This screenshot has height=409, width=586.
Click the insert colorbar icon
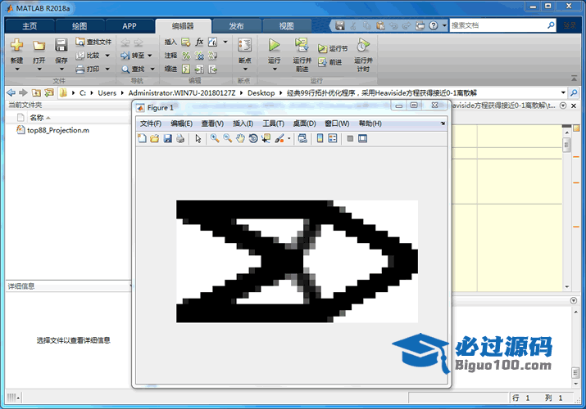point(320,139)
